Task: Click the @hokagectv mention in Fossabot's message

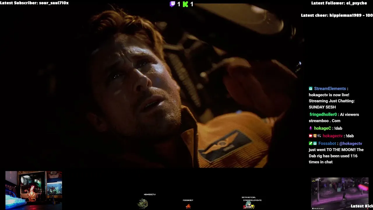Action: 351,143
